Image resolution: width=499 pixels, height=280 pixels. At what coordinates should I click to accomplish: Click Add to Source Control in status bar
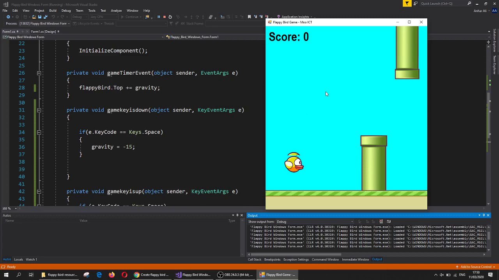pos(476,267)
